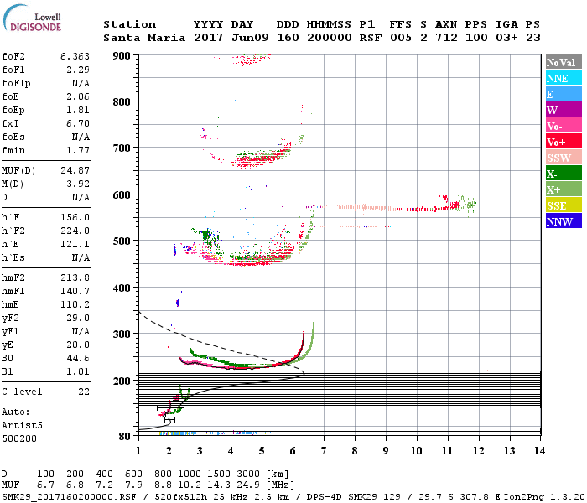587x503 pixels.
Task: Click the foF2 value 6.363
Action: [x=75, y=56]
